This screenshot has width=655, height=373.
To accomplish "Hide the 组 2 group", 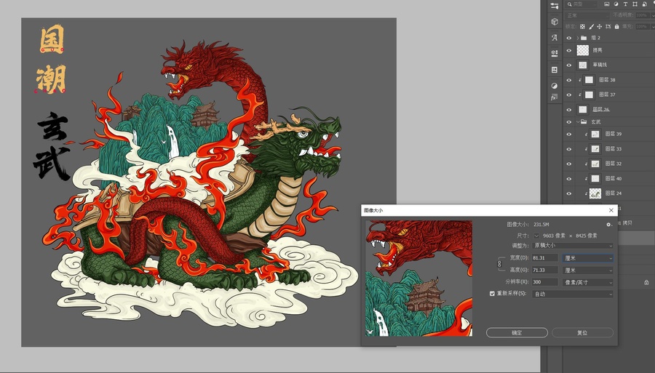I will click(569, 38).
